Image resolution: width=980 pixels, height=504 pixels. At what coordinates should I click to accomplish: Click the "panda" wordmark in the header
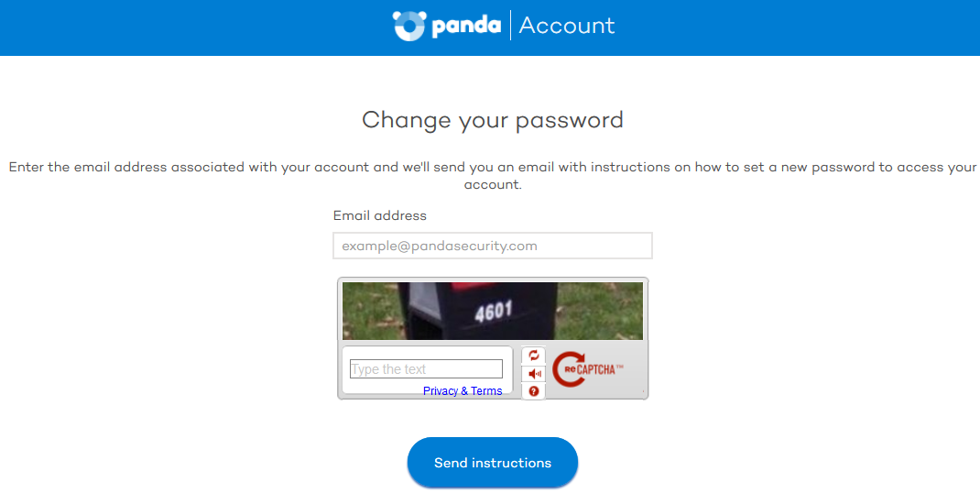pos(466,27)
